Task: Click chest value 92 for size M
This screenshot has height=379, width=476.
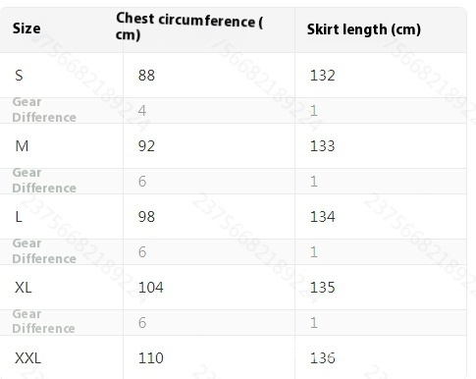Action: click(146, 146)
